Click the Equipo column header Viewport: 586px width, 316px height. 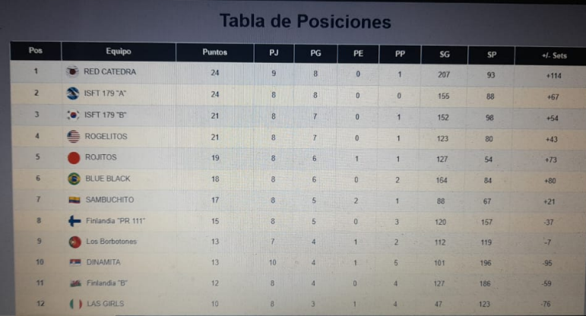coord(119,52)
